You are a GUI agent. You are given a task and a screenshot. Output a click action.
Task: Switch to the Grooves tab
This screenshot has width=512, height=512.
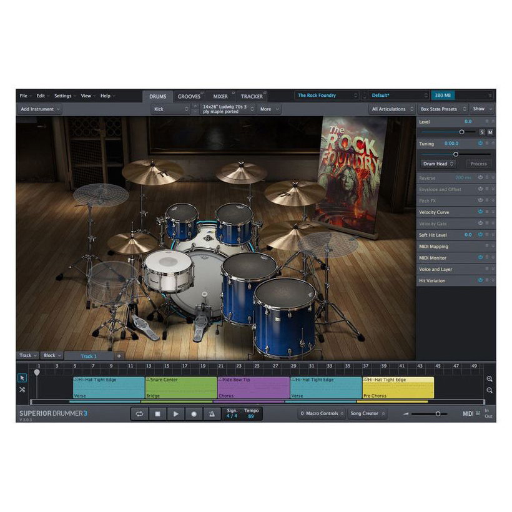point(189,96)
